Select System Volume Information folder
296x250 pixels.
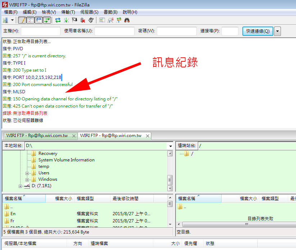point(67,160)
